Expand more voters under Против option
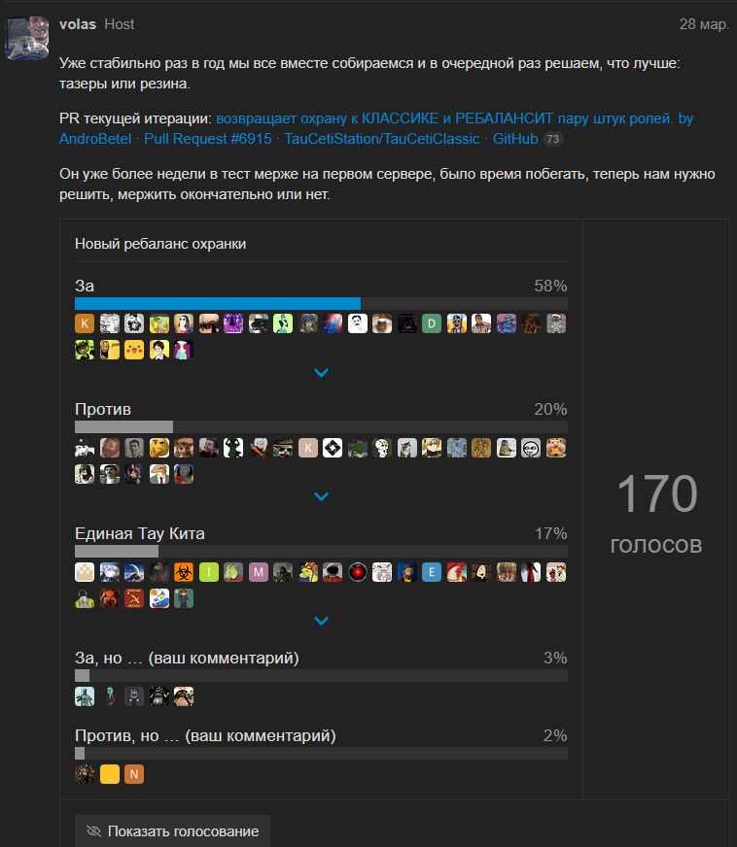This screenshot has height=847, width=737. point(321,496)
